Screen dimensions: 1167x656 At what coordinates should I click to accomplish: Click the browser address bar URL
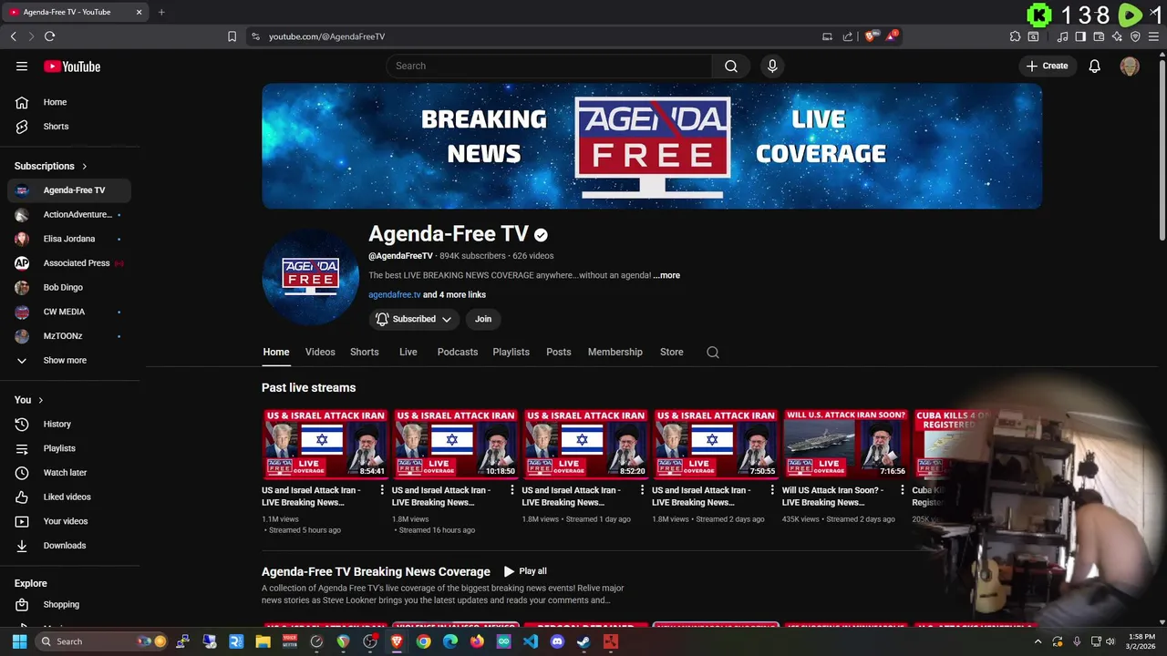[326, 36]
